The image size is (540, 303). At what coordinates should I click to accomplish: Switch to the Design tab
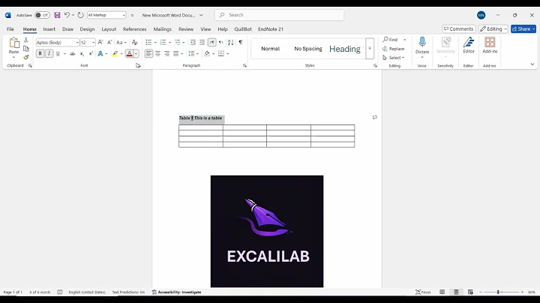(87, 29)
